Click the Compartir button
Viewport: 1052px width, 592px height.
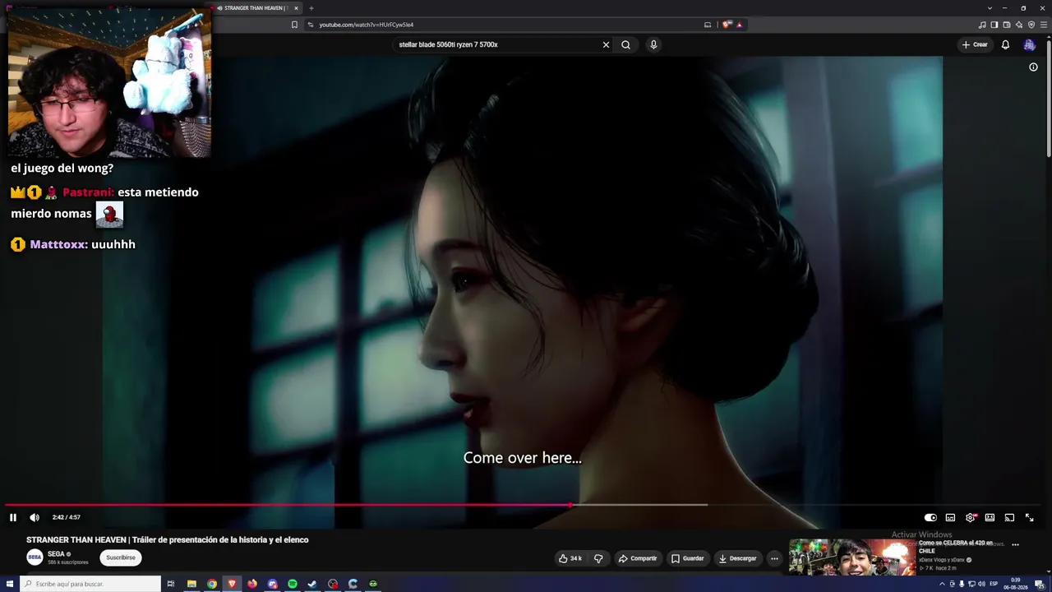tap(638, 558)
